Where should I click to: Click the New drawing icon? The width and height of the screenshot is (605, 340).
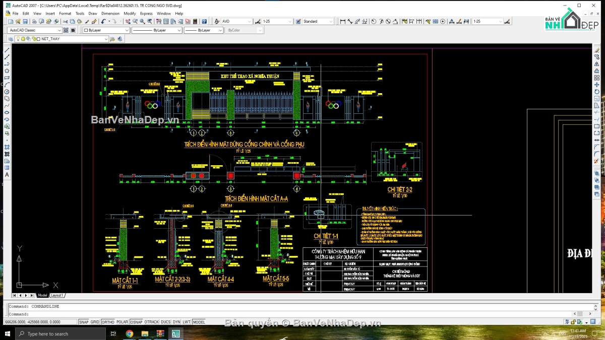pyautogui.click(x=10, y=22)
